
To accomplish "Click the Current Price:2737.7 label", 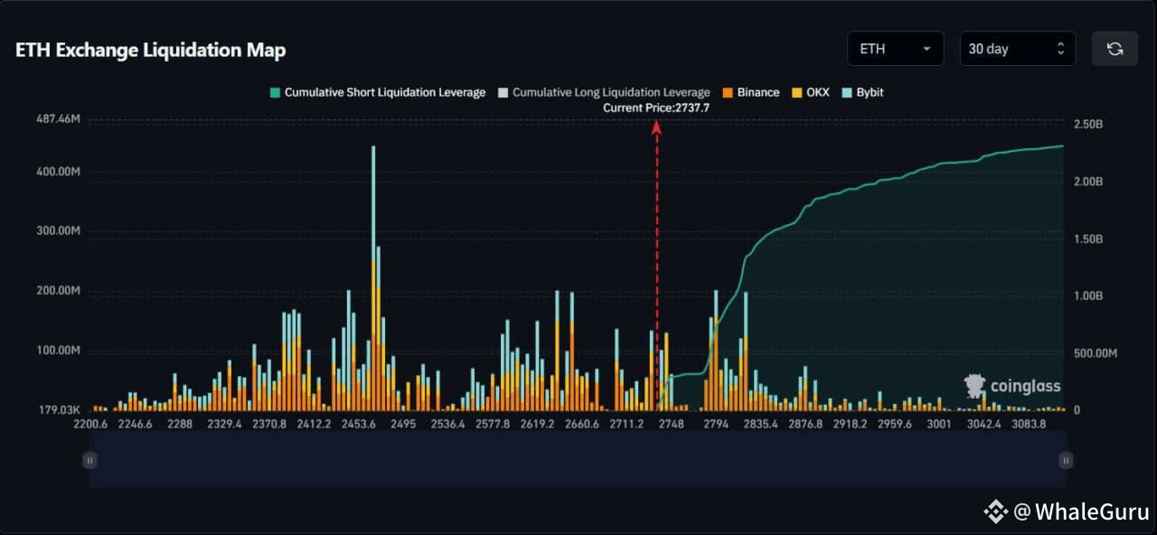I will tap(656, 108).
